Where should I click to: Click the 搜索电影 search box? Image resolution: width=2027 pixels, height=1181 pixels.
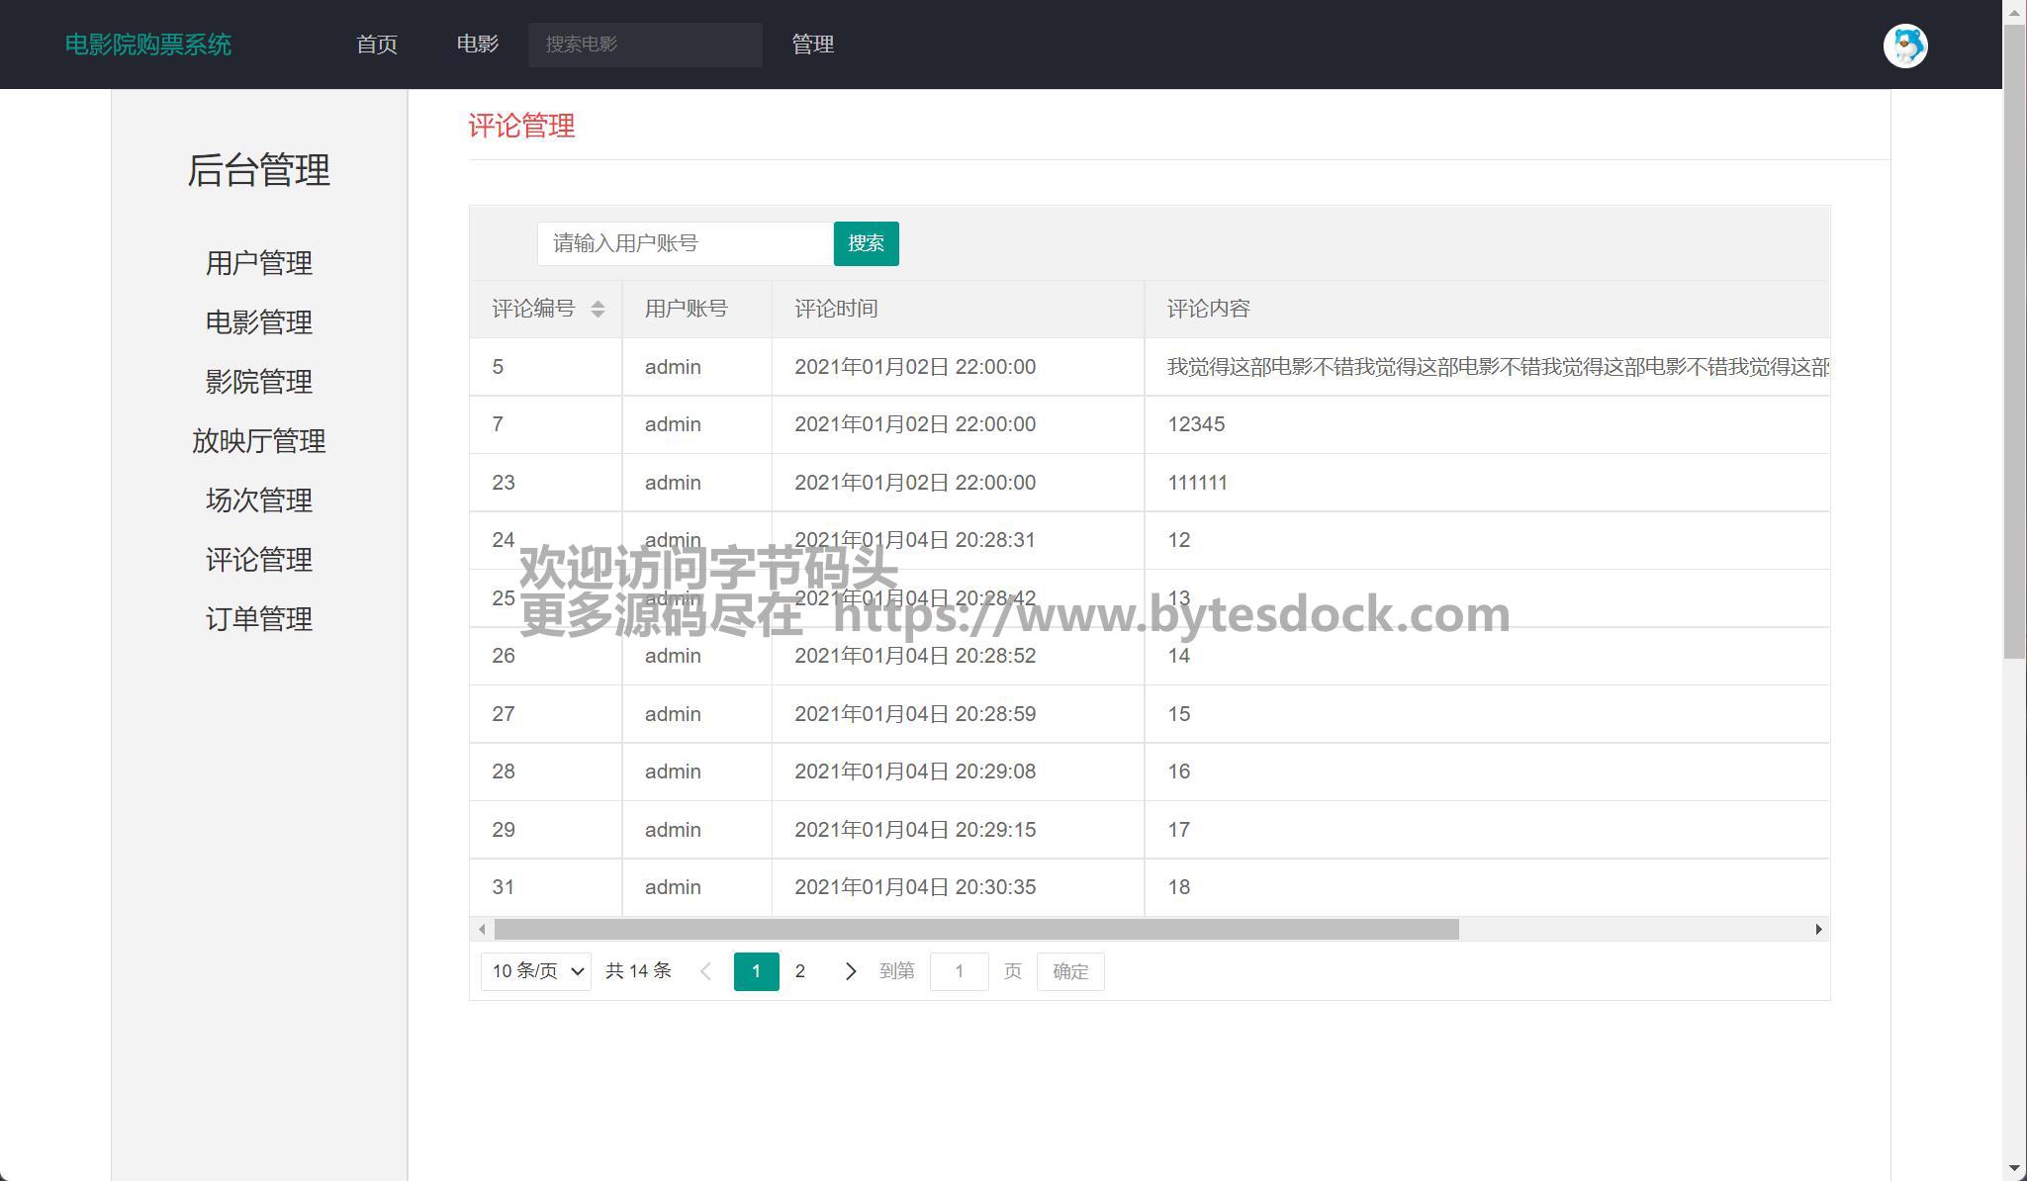coord(645,45)
